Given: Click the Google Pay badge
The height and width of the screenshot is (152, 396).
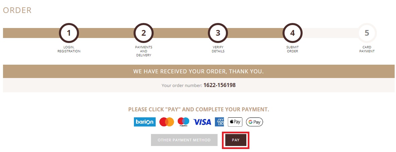Looking at the screenshot, I should 254,122.
